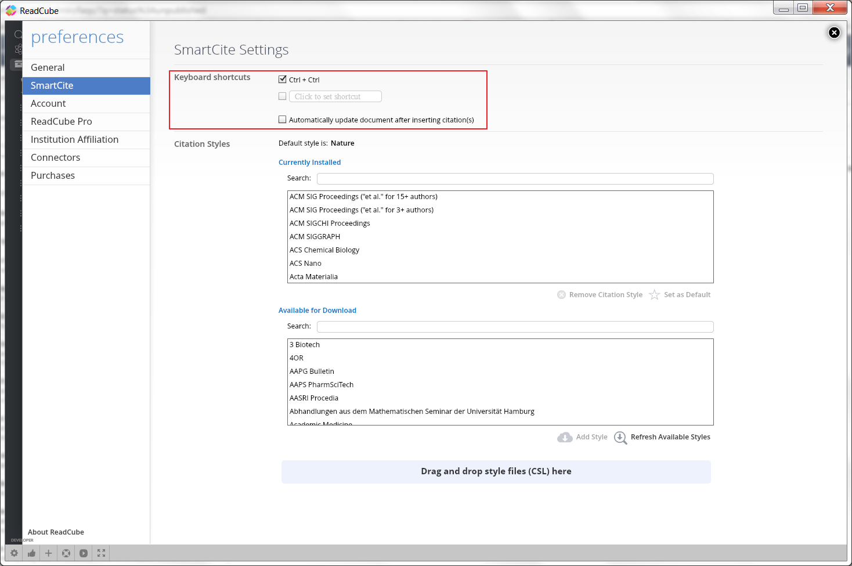
Task: Click the Available for Download search field
Action: tap(515, 327)
